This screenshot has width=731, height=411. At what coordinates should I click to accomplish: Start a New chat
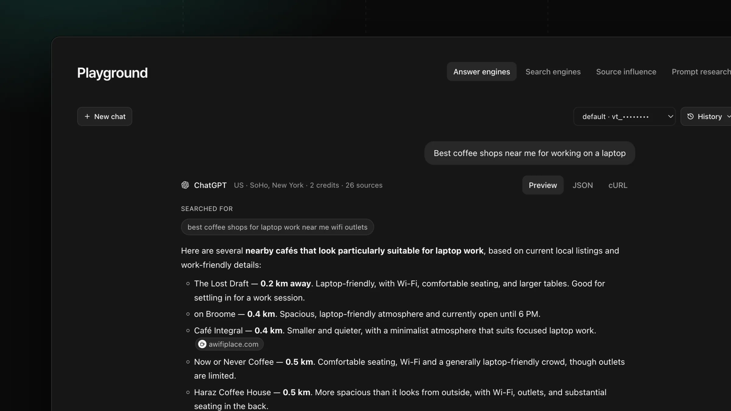104,117
